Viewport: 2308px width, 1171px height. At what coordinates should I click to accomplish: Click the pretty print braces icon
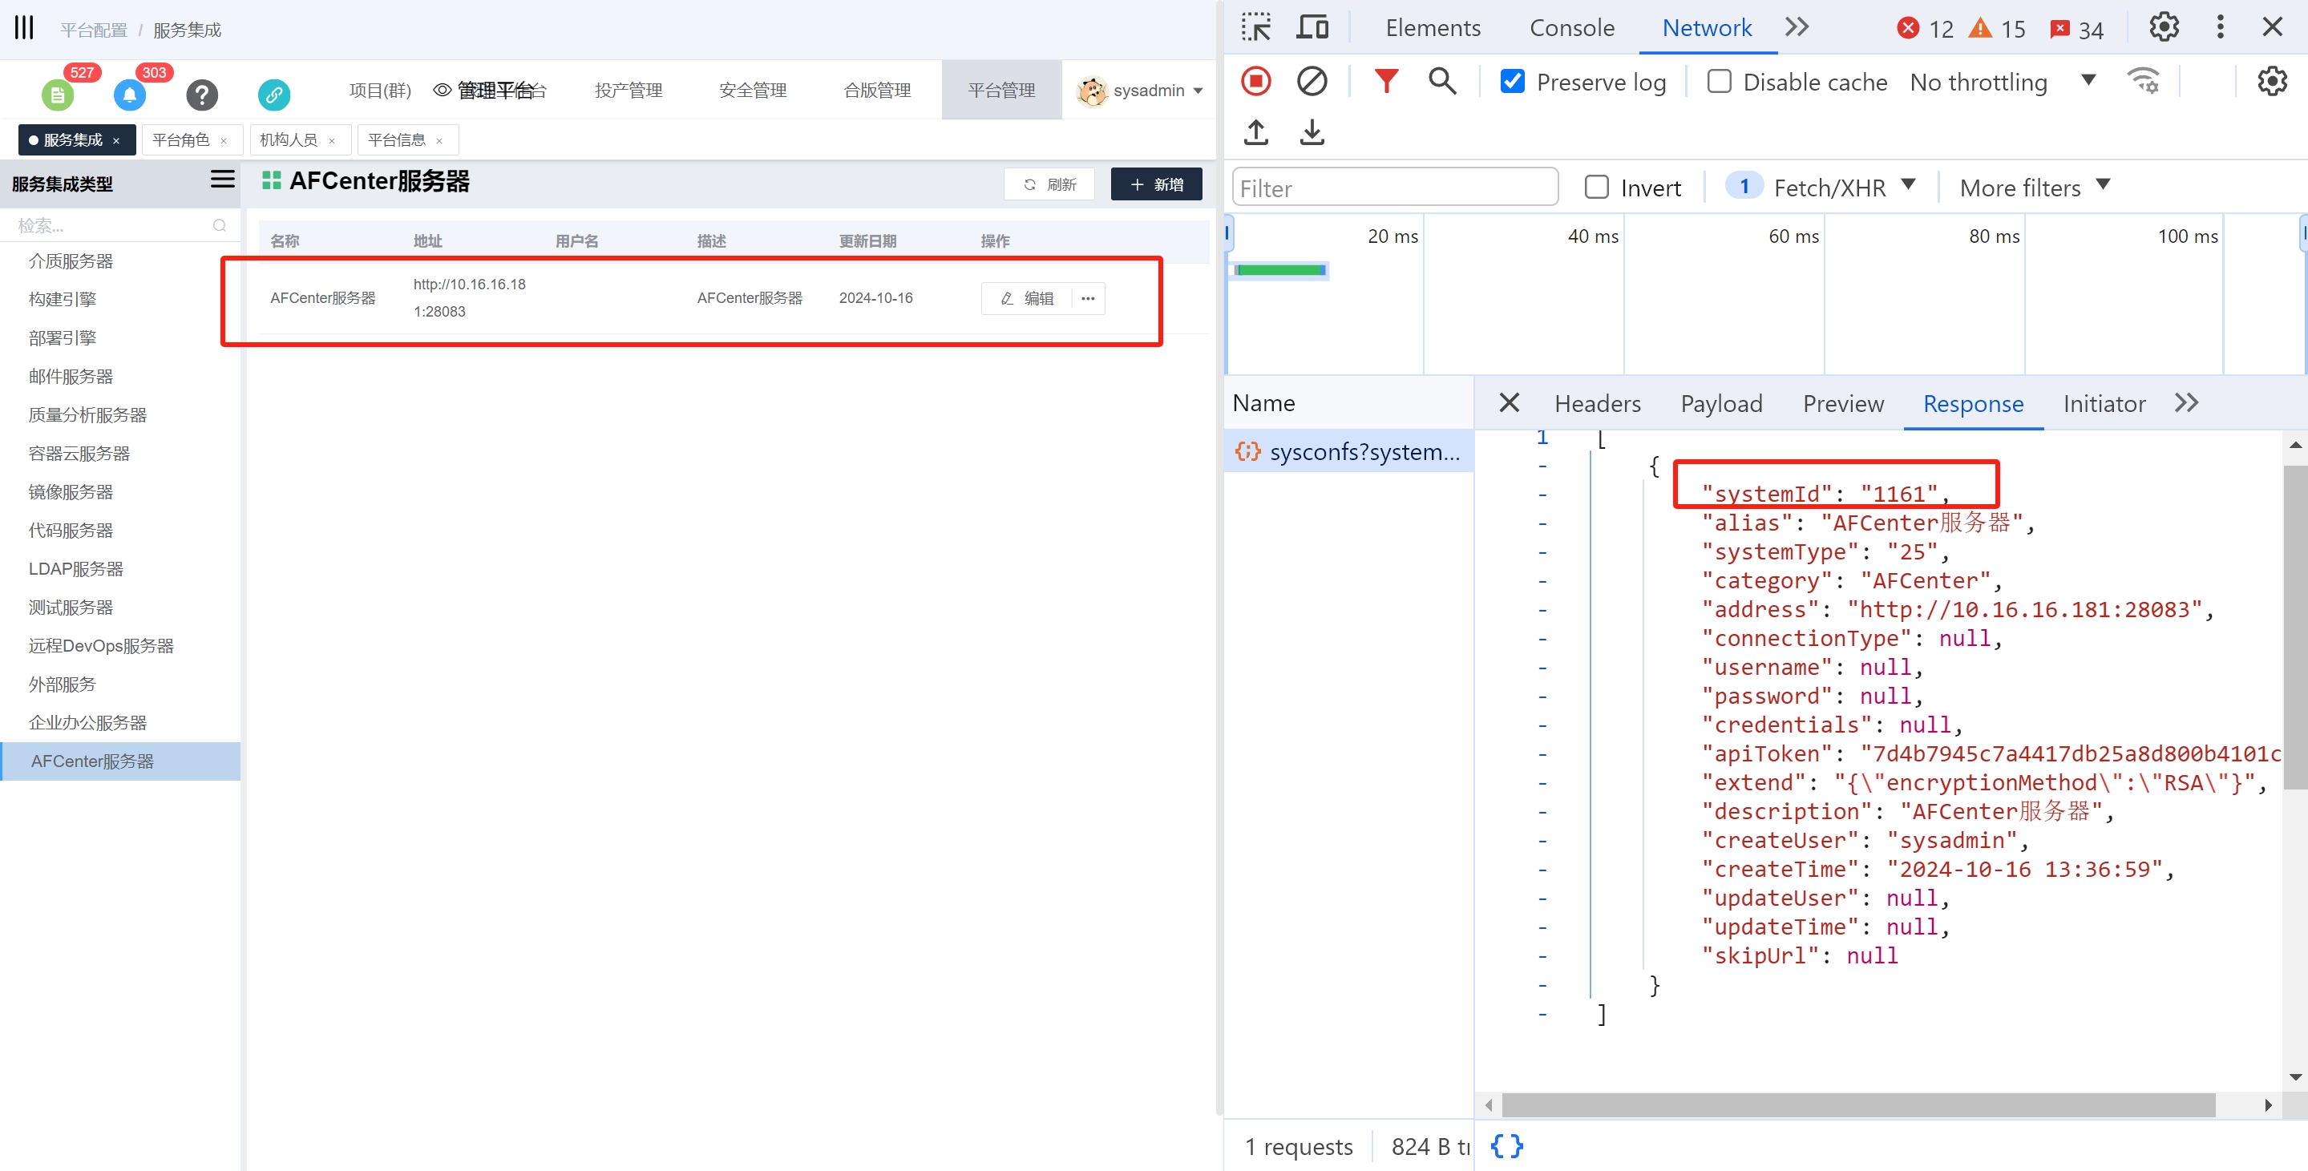pos(1506,1146)
